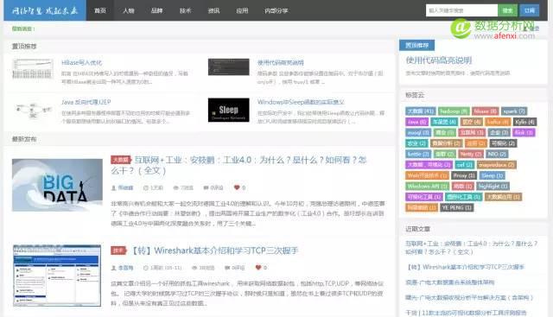
Task: Open the 广电大数据 system architecture sidebar link
Action: 450,282
